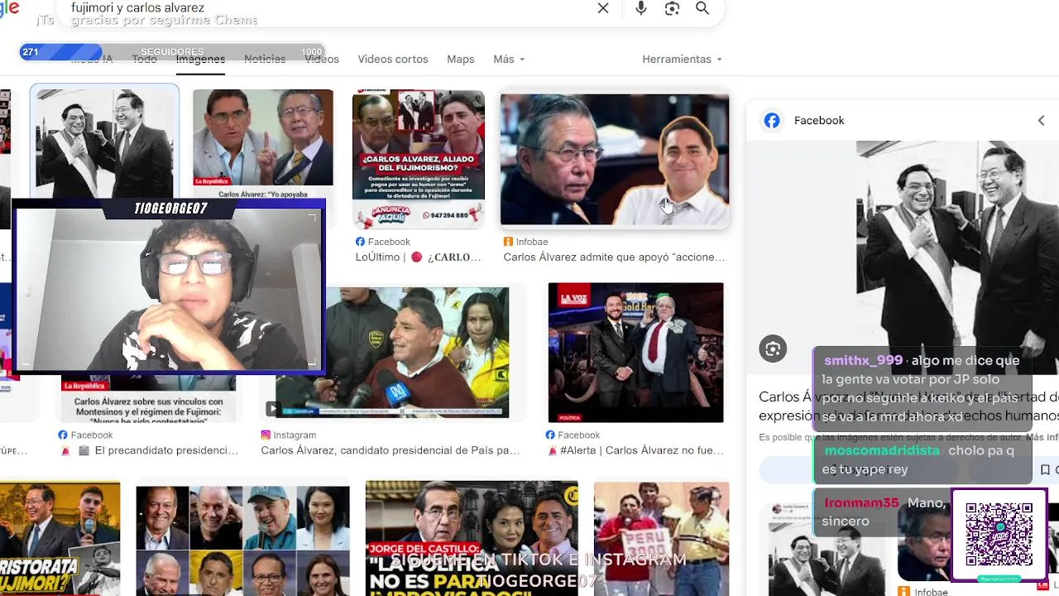Viewport: 1059px width, 596px height.
Task: Open 'LoÚltimo | ¿CARLO...' result title
Action: tap(418, 257)
